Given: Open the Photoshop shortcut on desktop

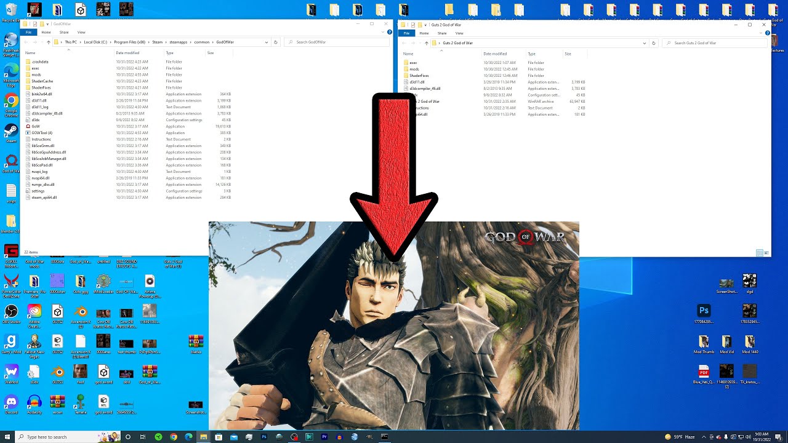Looking at the screenshot, I should pos(704,314).
